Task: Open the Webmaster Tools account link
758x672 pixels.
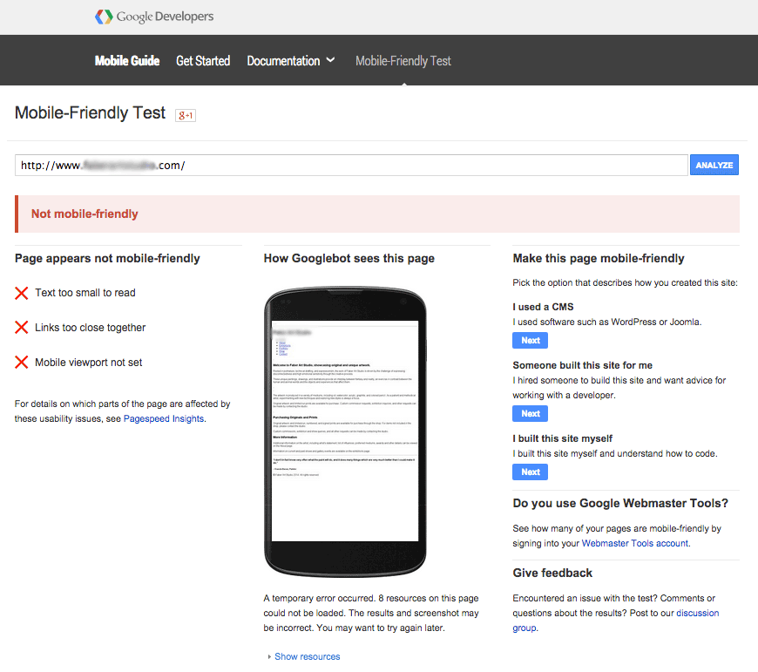Action: point(635,543)
